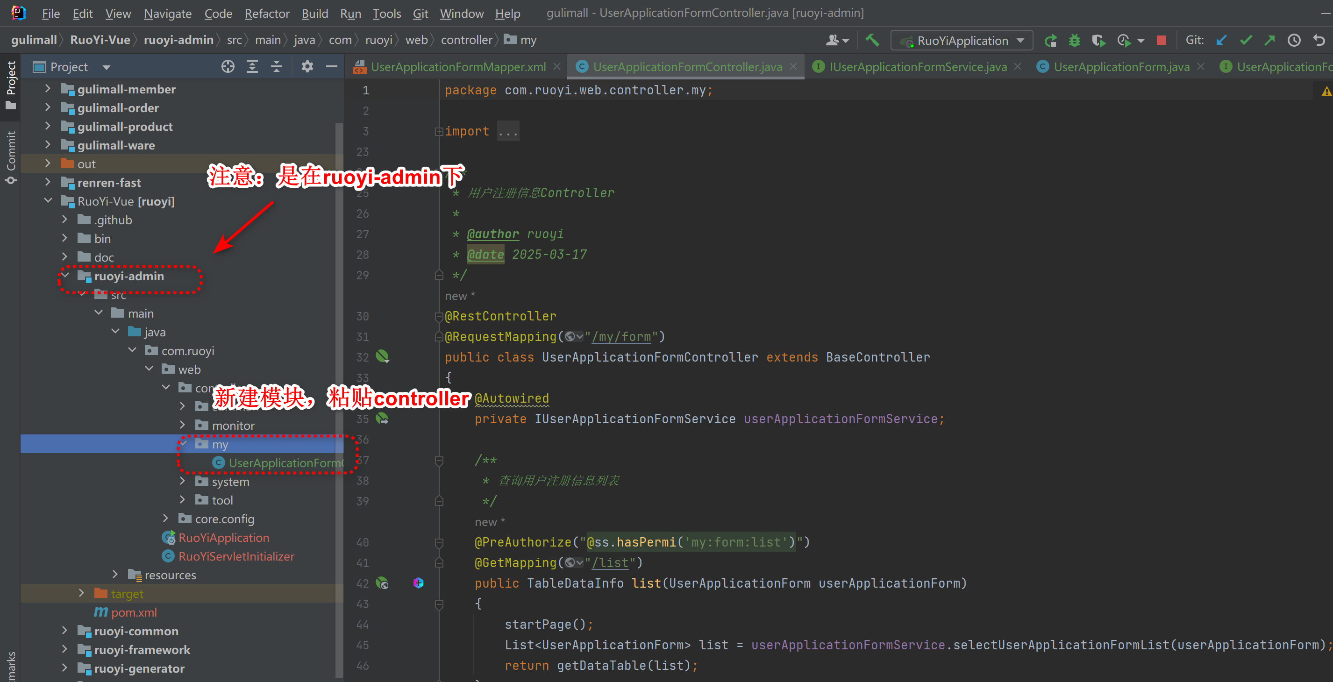Screen dimensions: 1333x682
Task: Open Project panel settings gear
Action: point(307,67)
